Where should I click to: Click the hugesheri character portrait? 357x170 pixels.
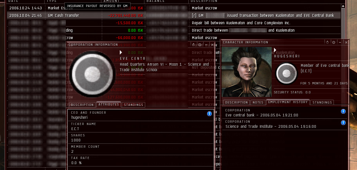[x=246, y=72]
